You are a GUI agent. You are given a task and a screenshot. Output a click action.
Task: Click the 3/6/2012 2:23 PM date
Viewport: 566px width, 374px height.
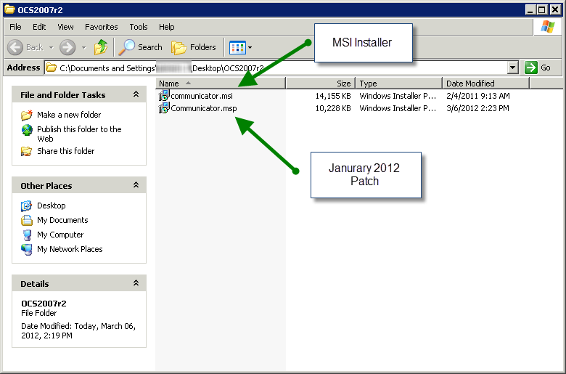click(477, 108)
